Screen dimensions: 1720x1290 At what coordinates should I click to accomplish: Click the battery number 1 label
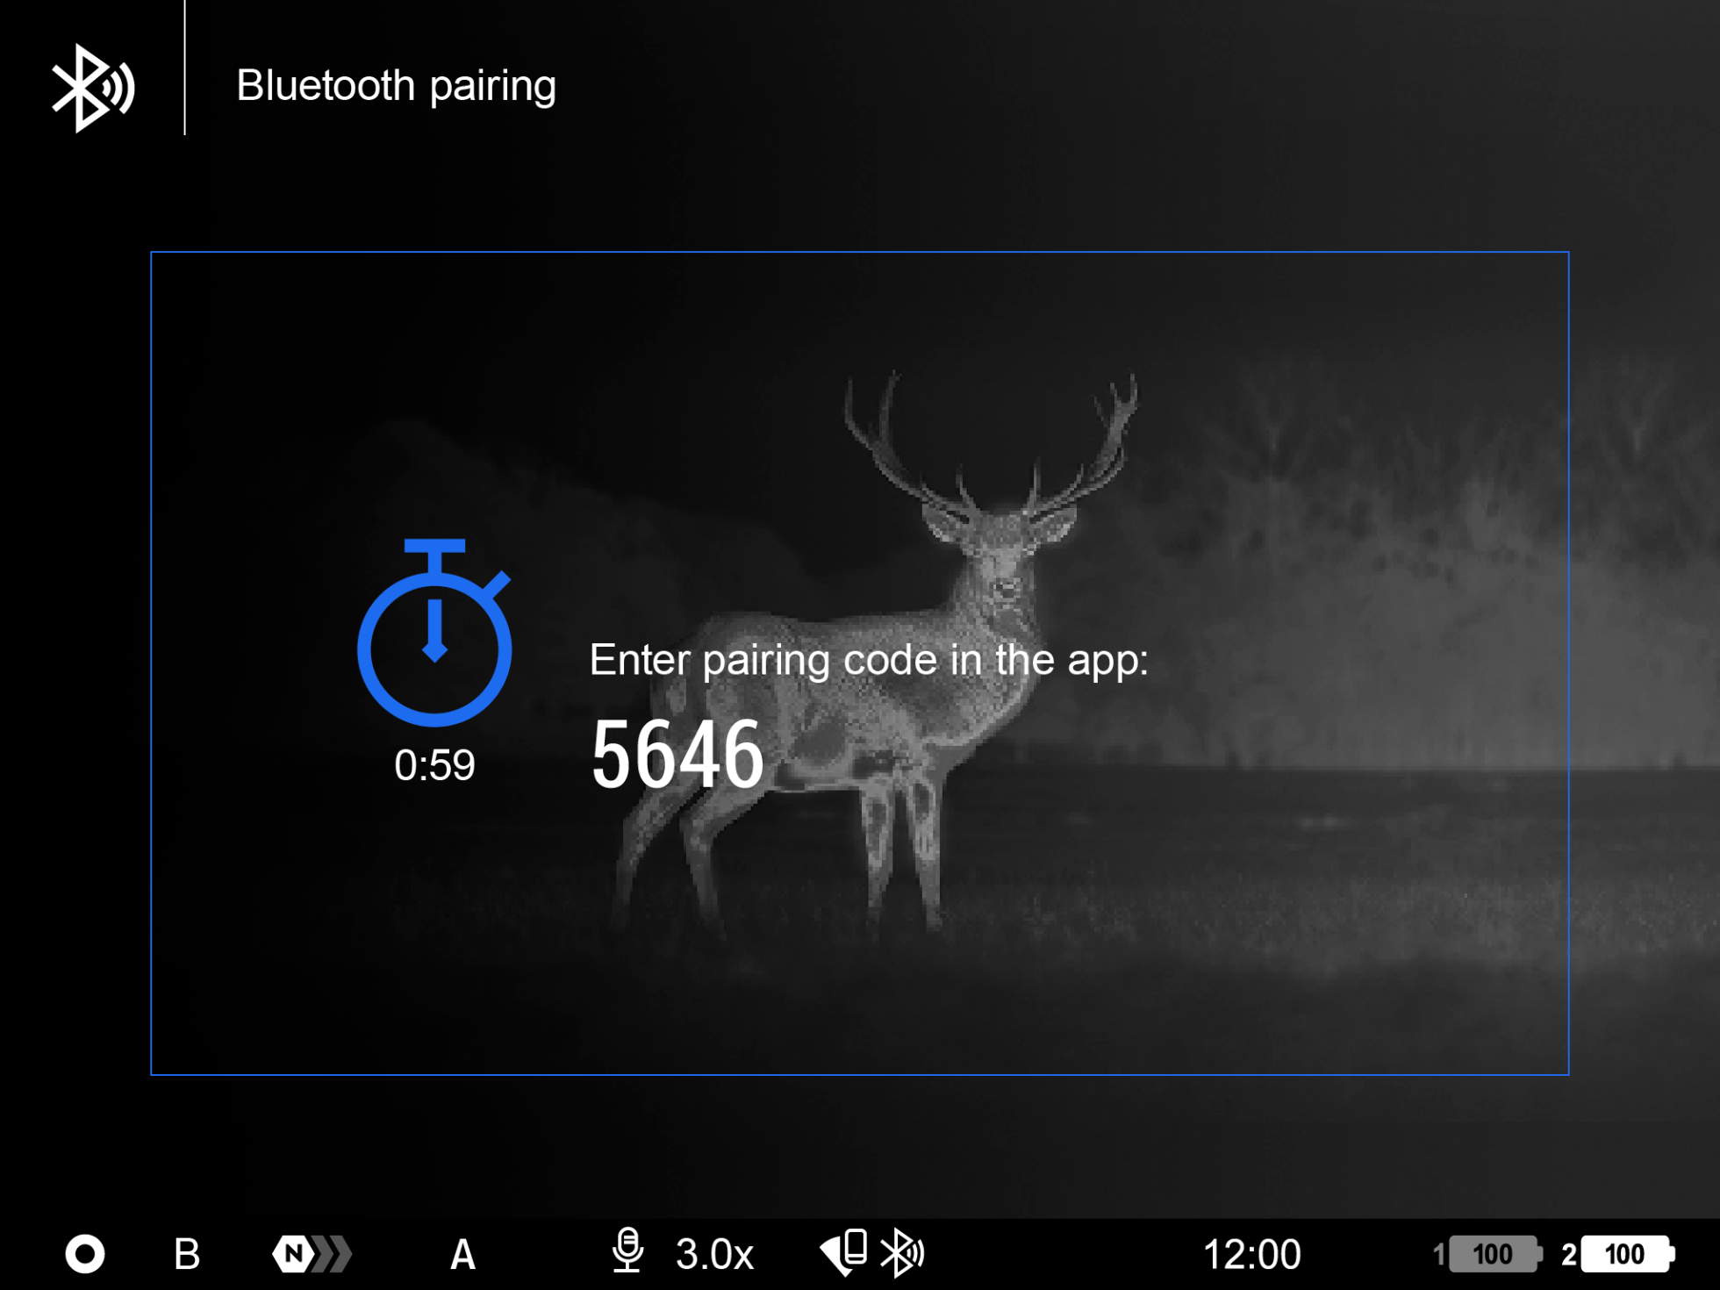coord(1438,1254)
